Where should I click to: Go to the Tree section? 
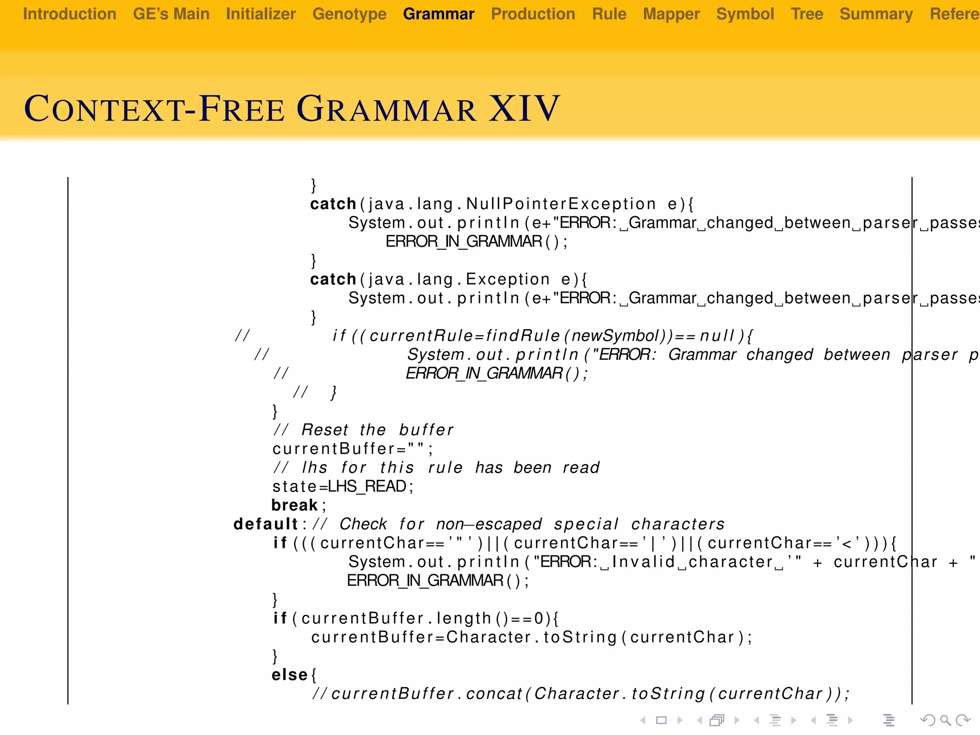[x=807, y=14]
